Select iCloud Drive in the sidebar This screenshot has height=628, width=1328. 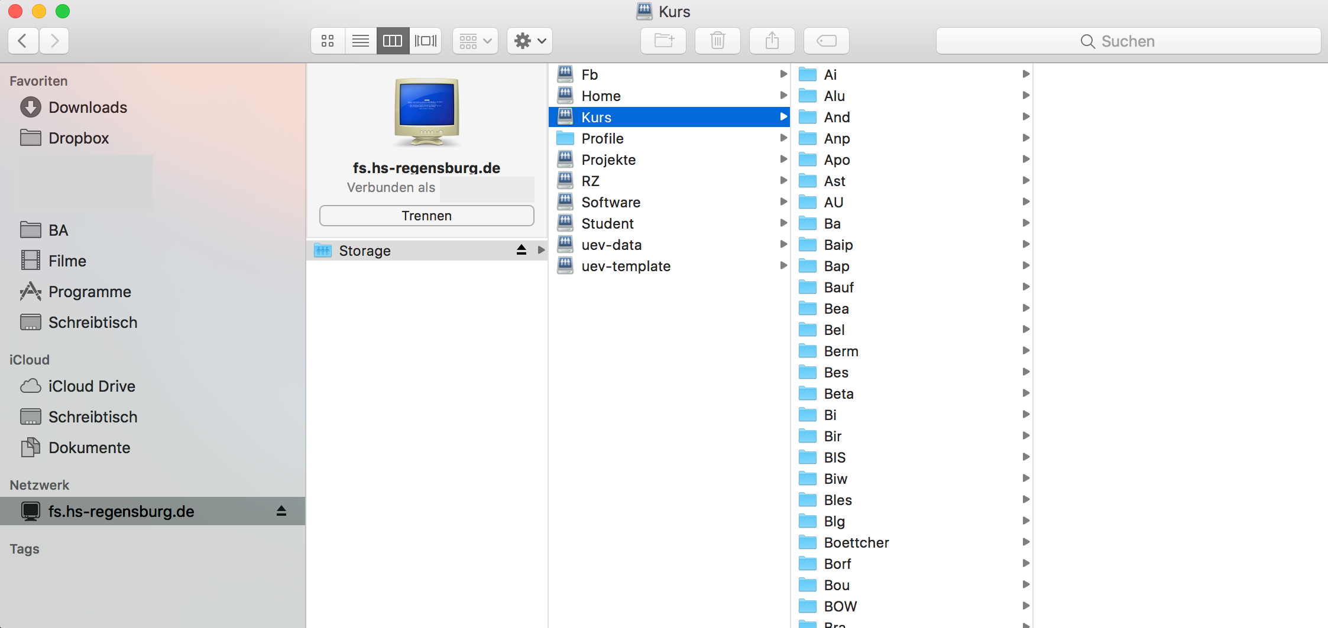coord(92,386)
